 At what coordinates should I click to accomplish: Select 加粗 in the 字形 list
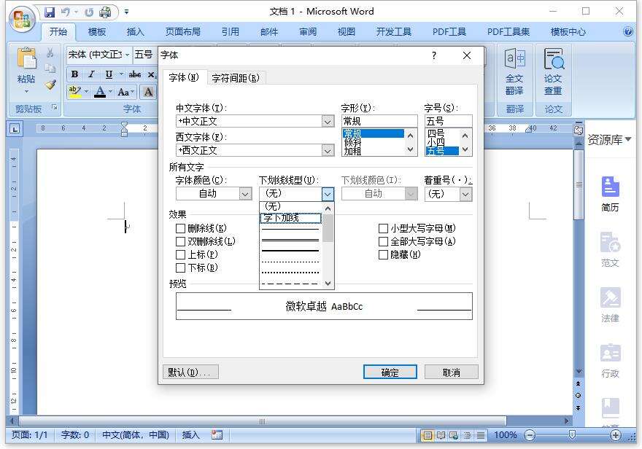(x=353, y=152)
